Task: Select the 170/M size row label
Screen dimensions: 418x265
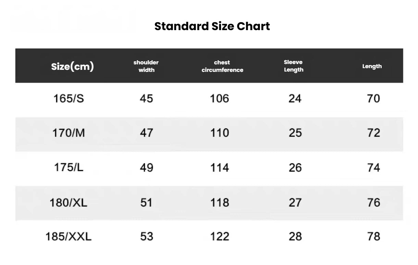Action: pos(68,133)
